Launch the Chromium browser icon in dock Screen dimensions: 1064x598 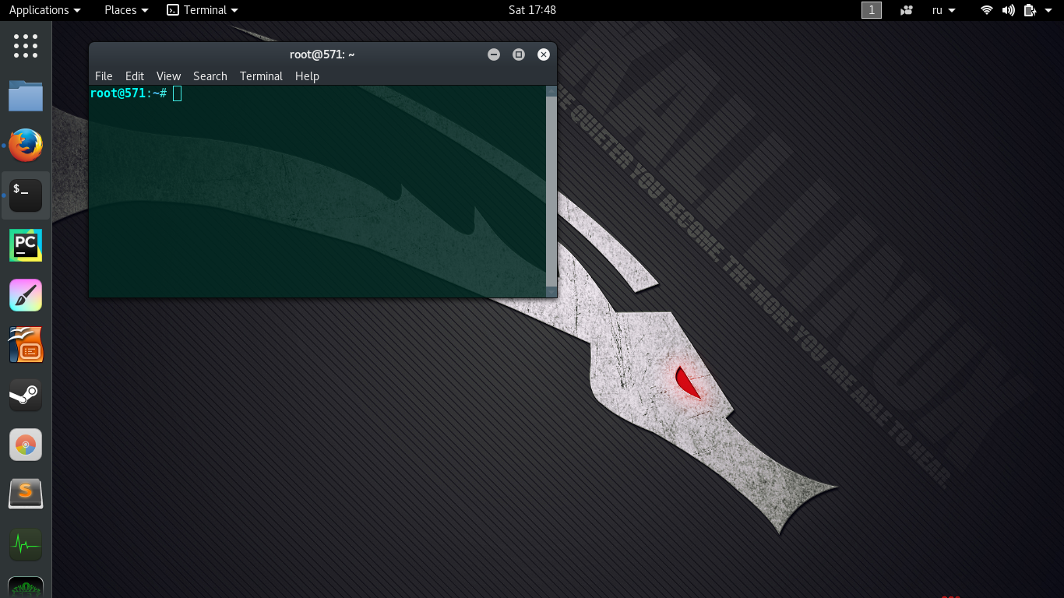(x=26, y=445)
